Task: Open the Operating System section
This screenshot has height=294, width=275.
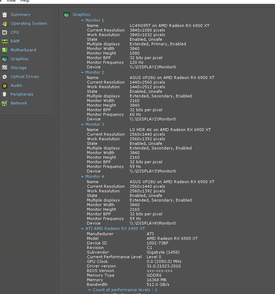Action: [x=29, y=23]
